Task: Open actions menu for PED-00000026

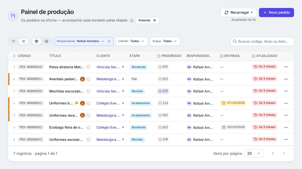Action: [x=286, y=115]
